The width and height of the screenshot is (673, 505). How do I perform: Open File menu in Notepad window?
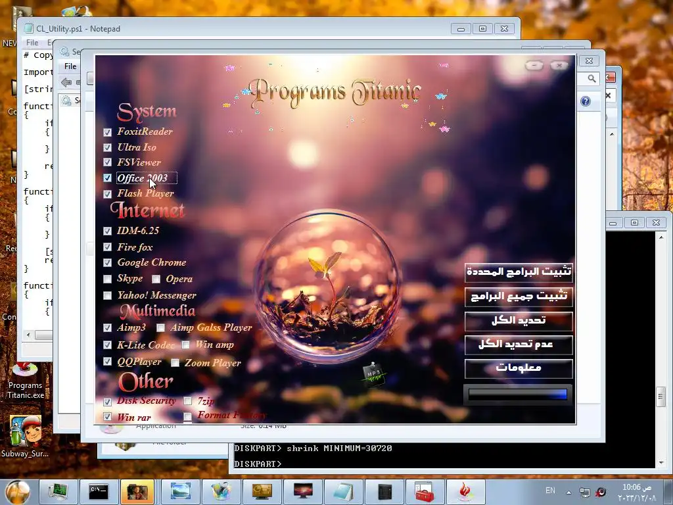pyautogui.click(x=32, y=43)
